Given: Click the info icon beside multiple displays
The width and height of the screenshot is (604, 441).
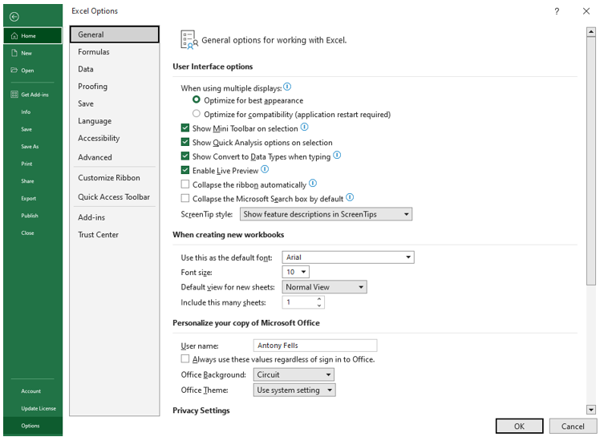Looking at the screenshot, I should click(288, 87).
